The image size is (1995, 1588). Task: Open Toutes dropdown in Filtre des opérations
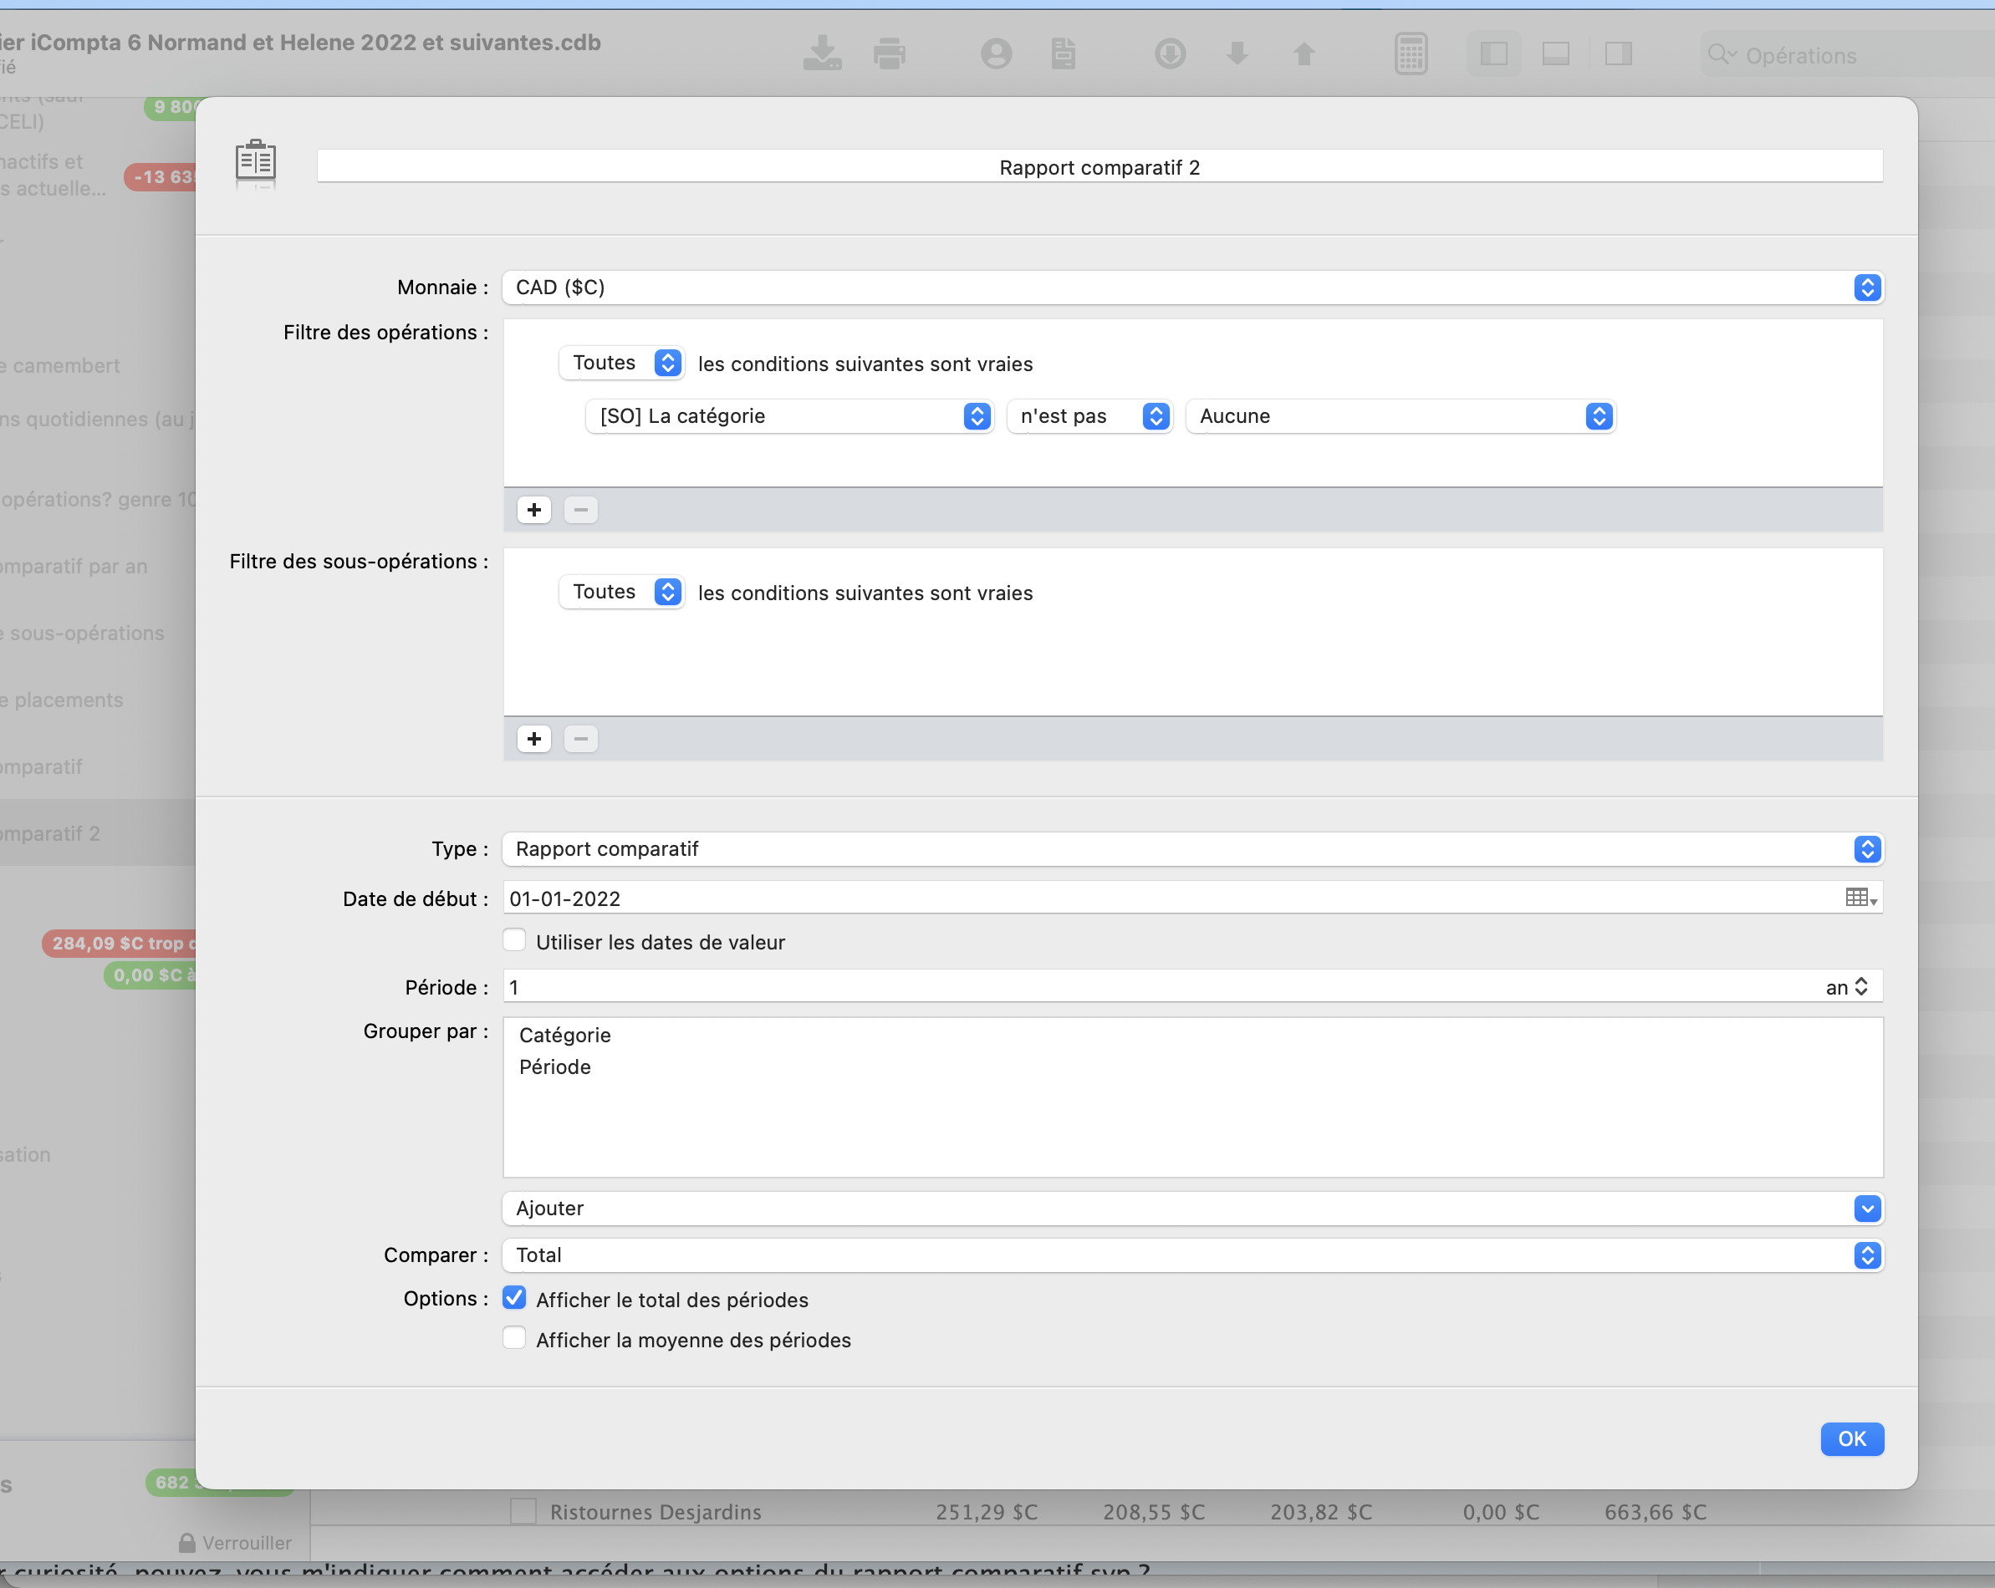(x=621, y=363)
